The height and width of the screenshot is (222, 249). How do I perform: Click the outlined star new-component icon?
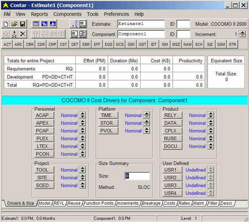click(6, 34)
